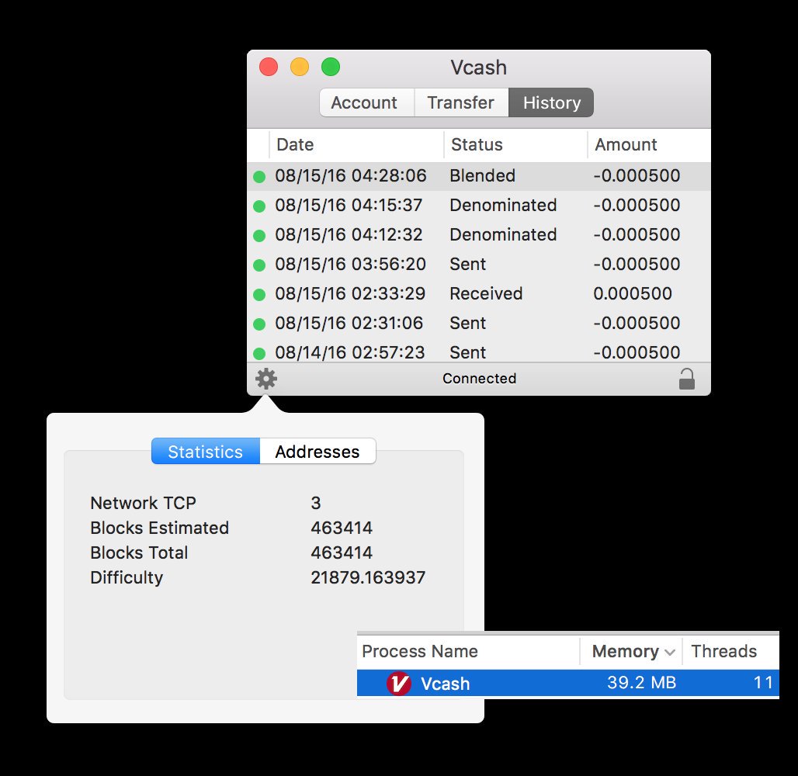Screen dimensions: 798x776
Task: Click the Blocks Total label
Action: (x=139, y=553)
